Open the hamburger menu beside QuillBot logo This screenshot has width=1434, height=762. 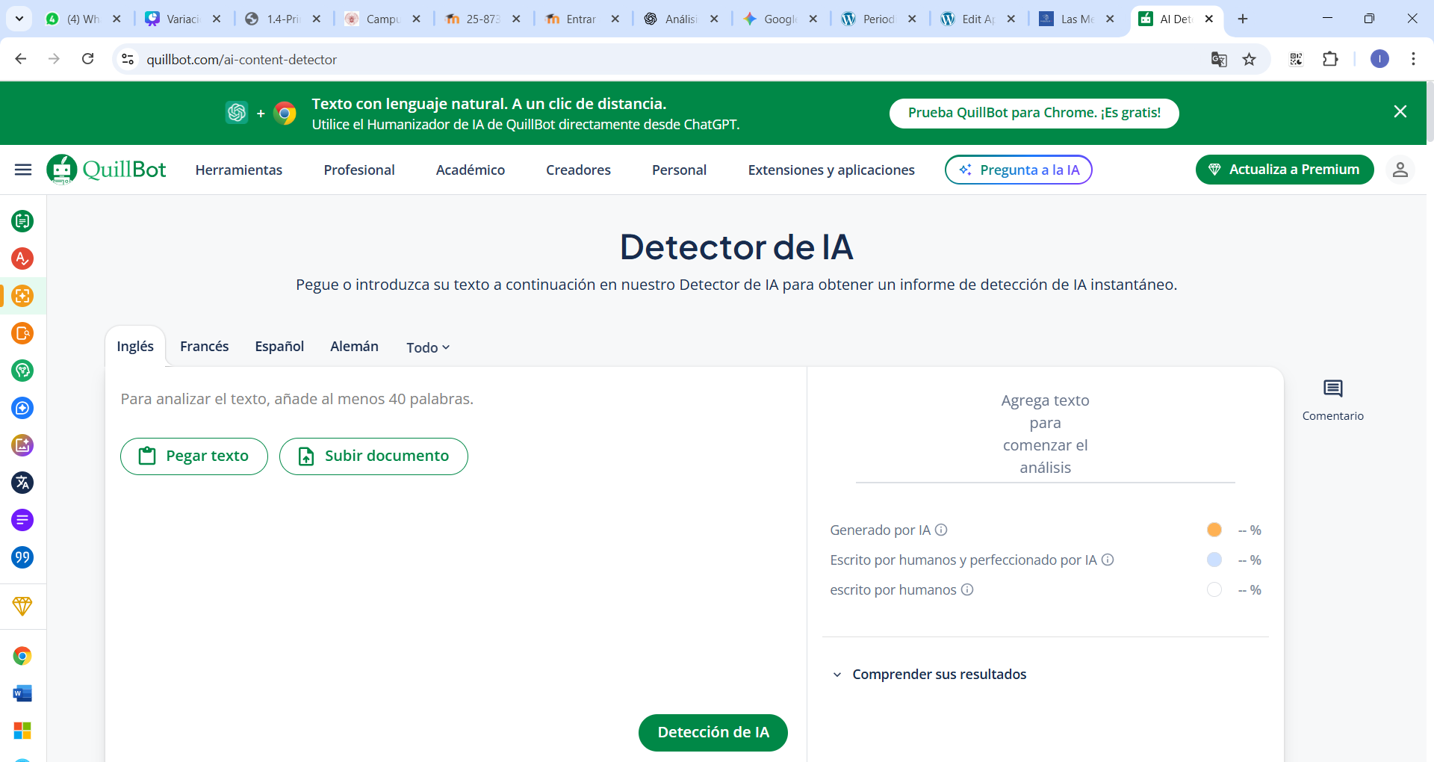[x=23, y=170]
